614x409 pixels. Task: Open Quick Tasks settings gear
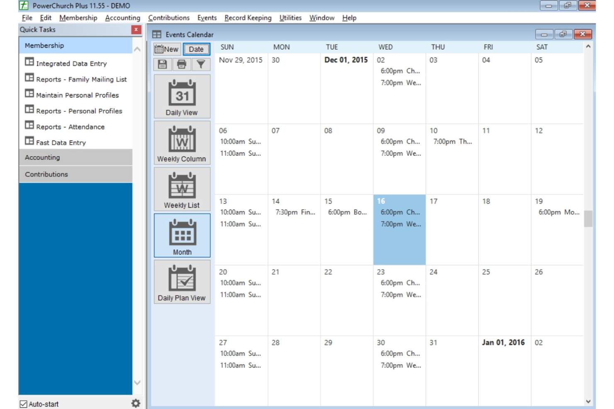(x=135, y=404)
